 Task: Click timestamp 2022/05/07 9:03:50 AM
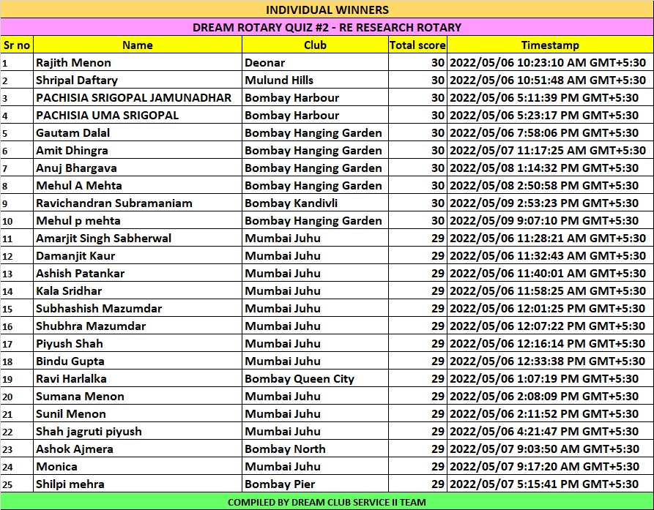550,449
